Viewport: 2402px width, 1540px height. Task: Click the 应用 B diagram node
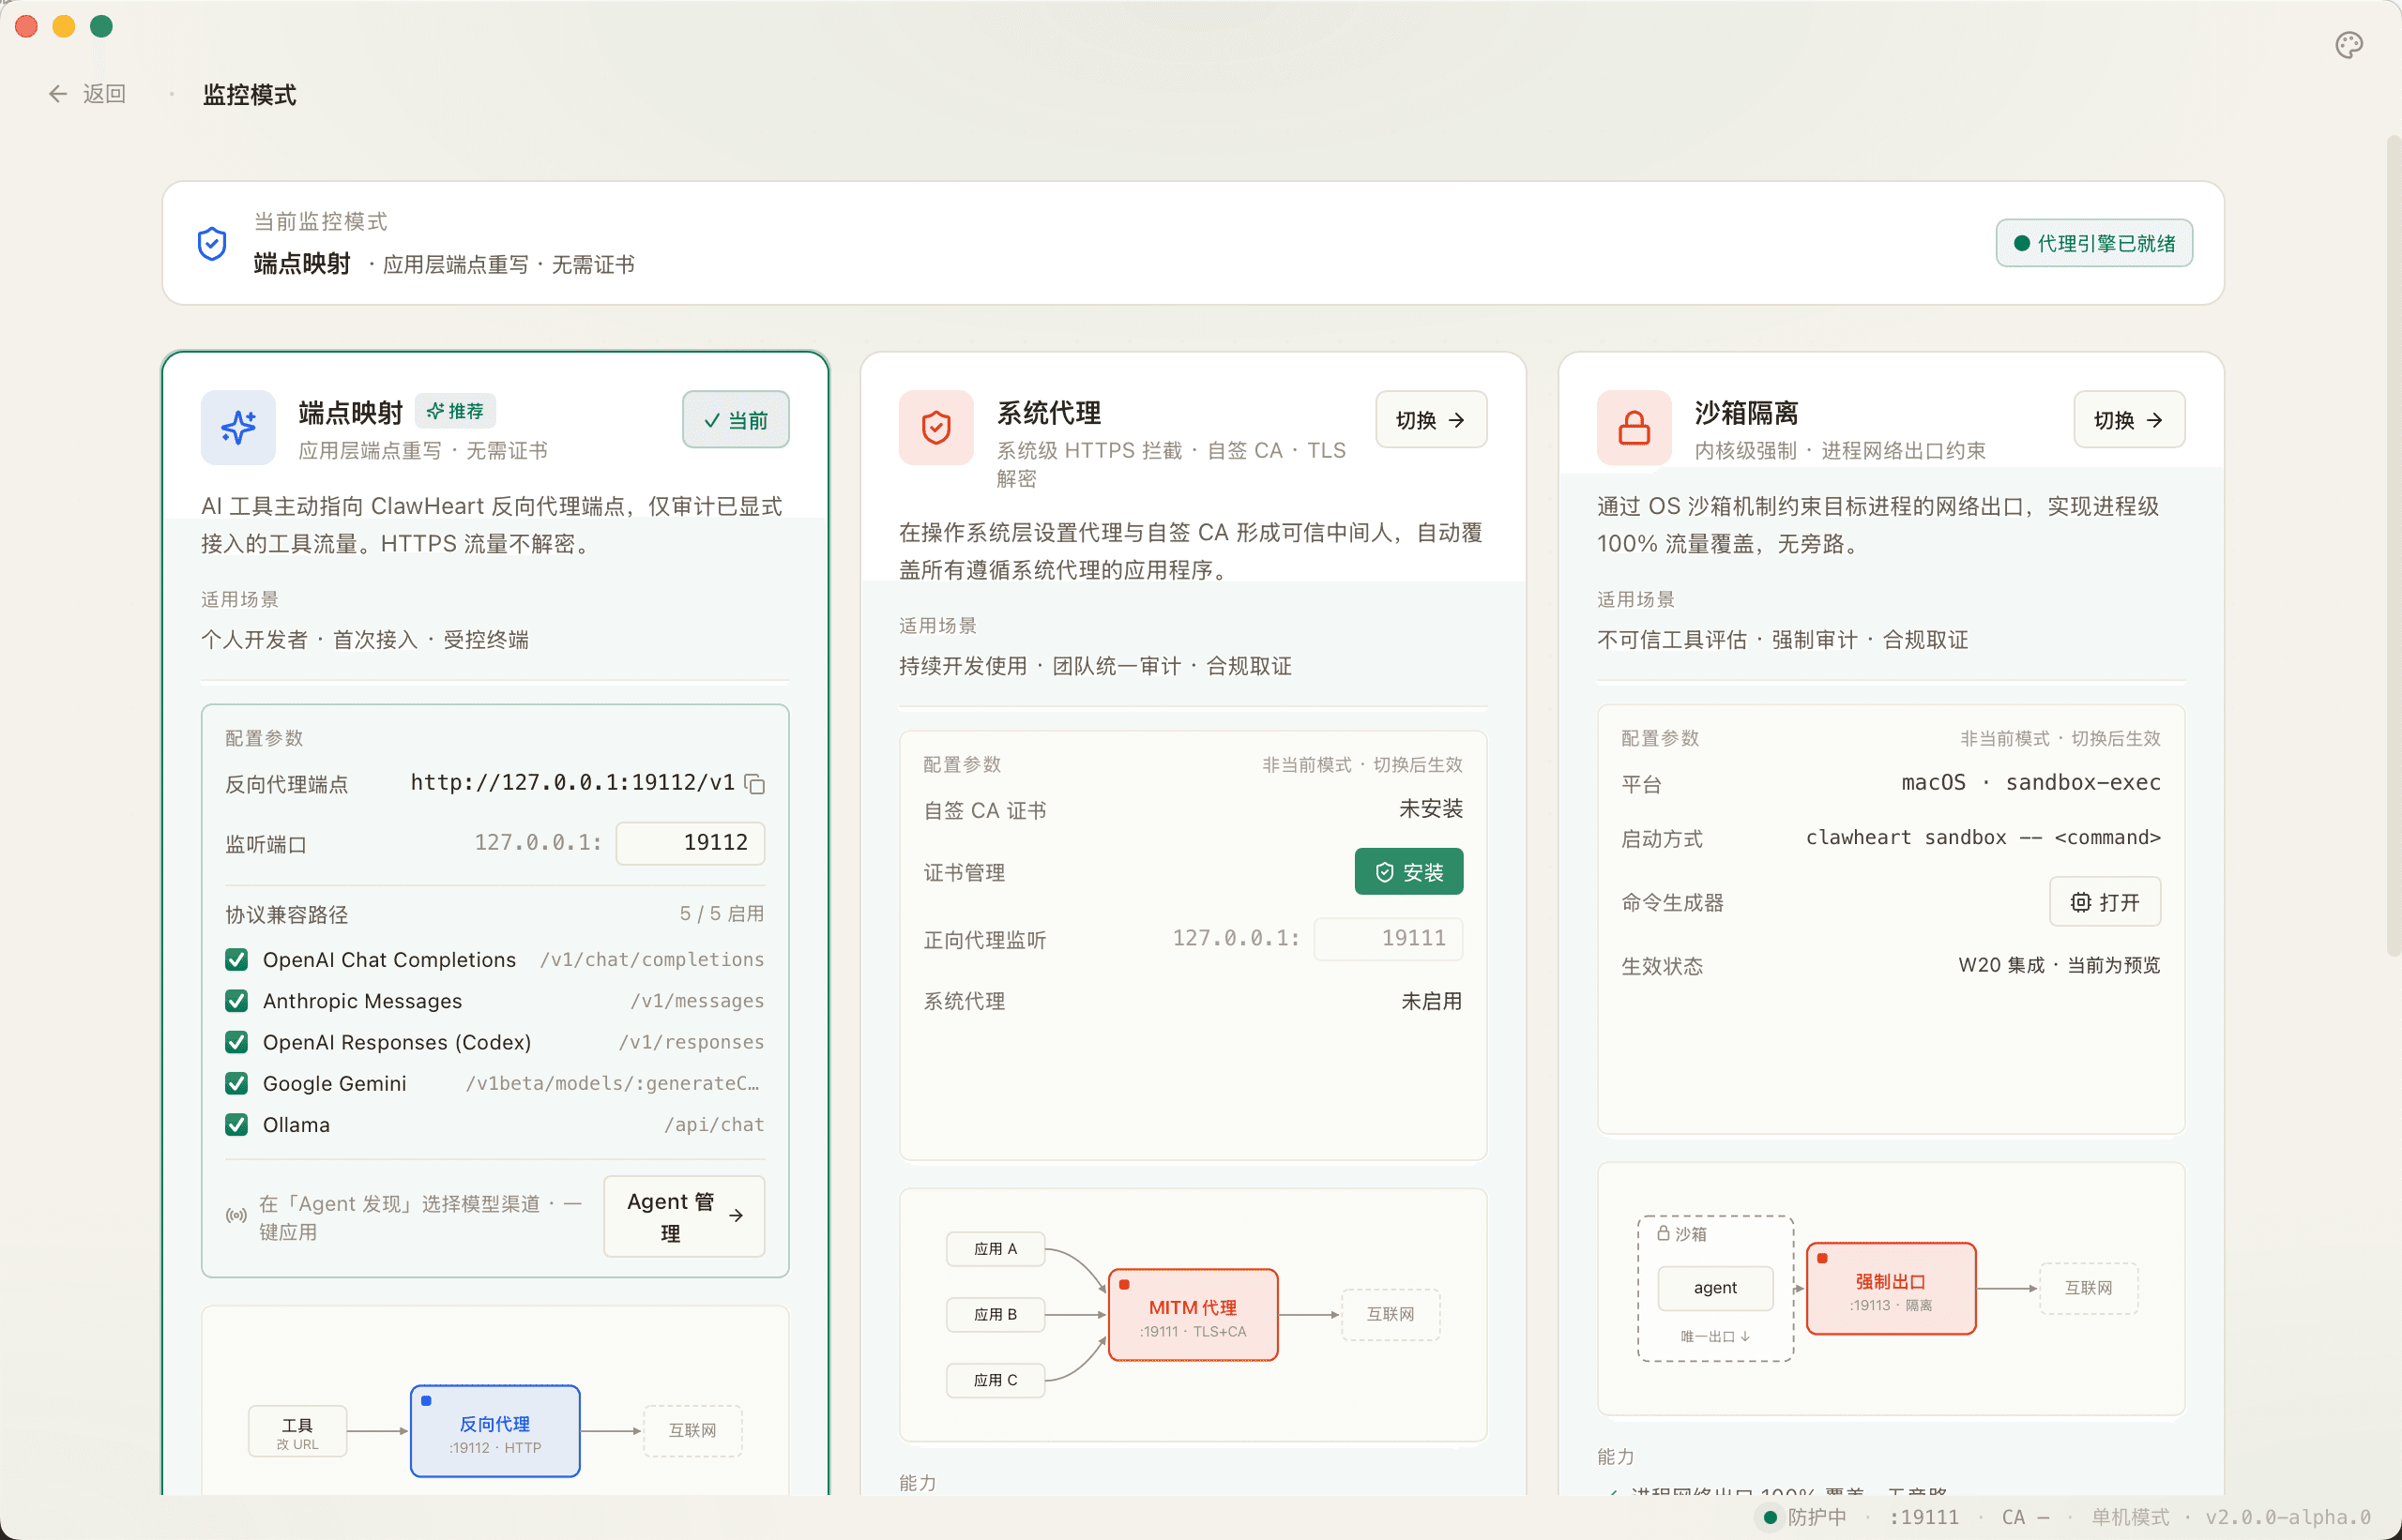996,1314
